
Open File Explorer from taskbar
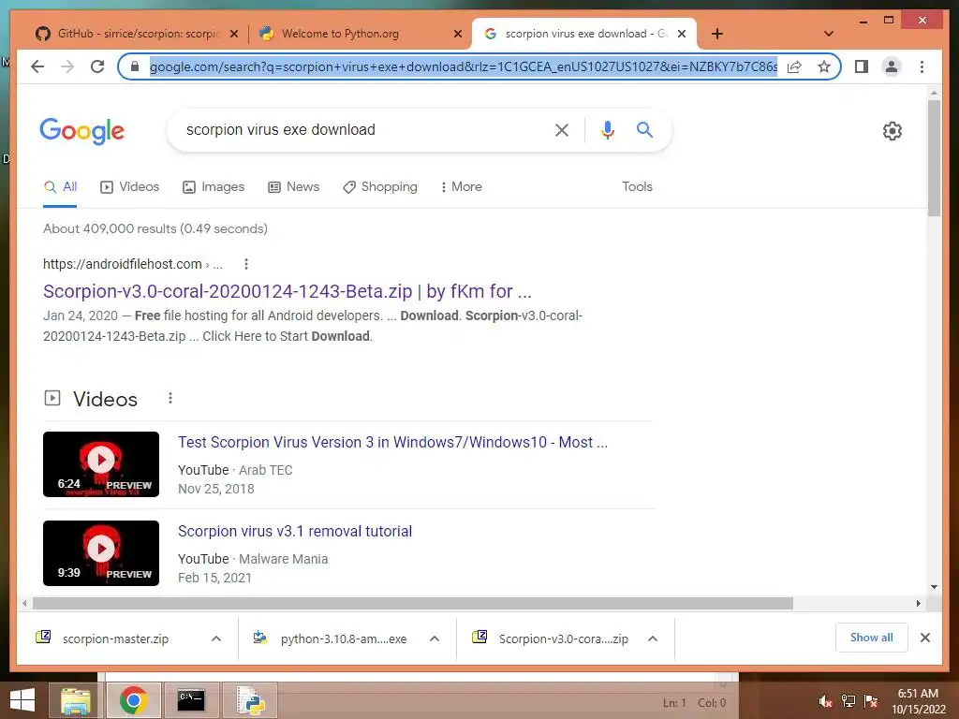(75, 700)
